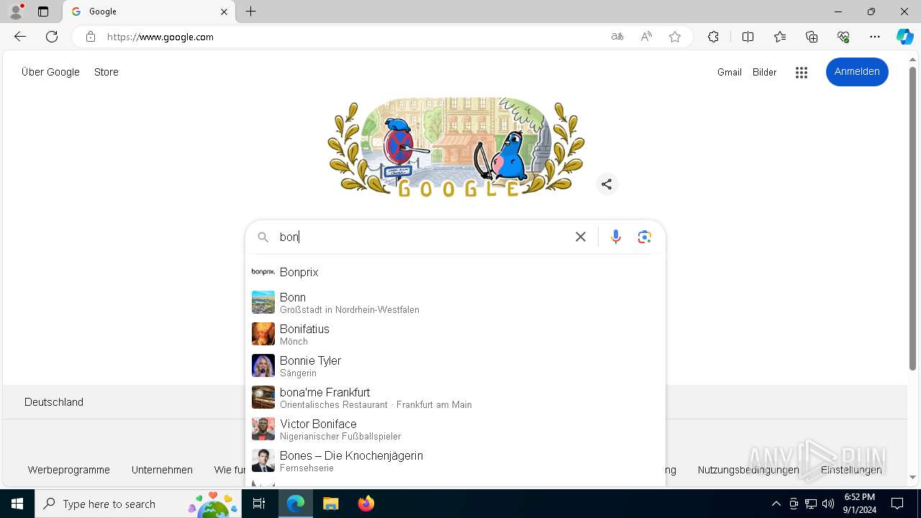
Task: Click the translate page icon
Action: 617,37
